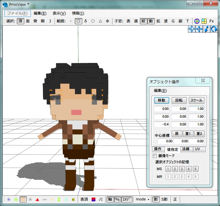
Task: Select the Φ range selection option
Action: click(108, 21)
